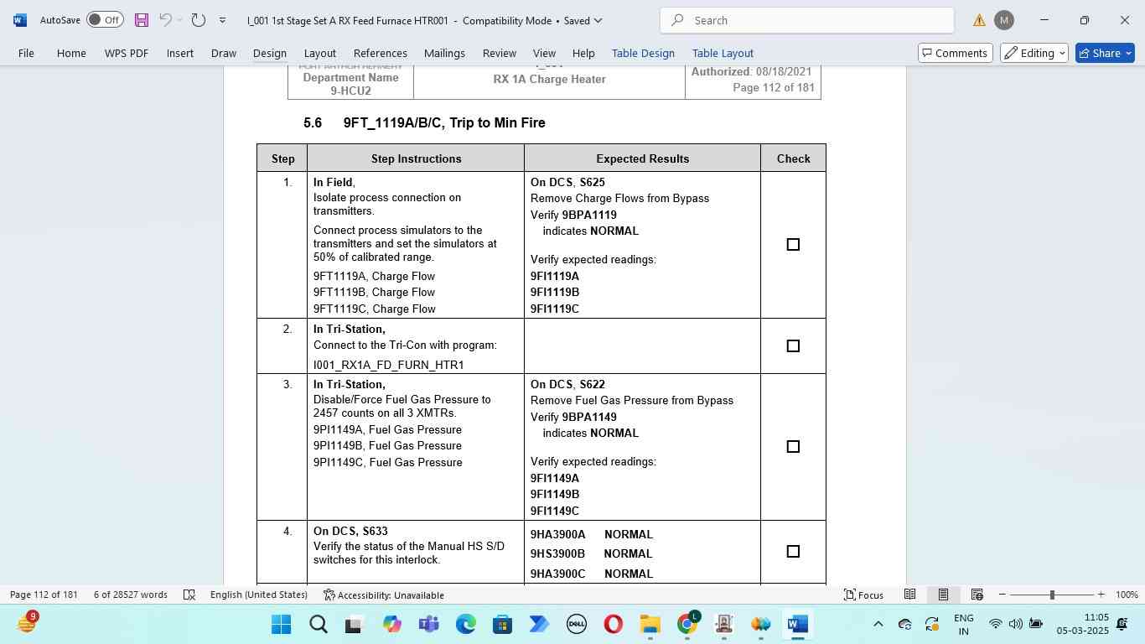Viewport: 1145px width, 644px height.
Task: Show hidden system tray icons chevron
Action: 878,625
